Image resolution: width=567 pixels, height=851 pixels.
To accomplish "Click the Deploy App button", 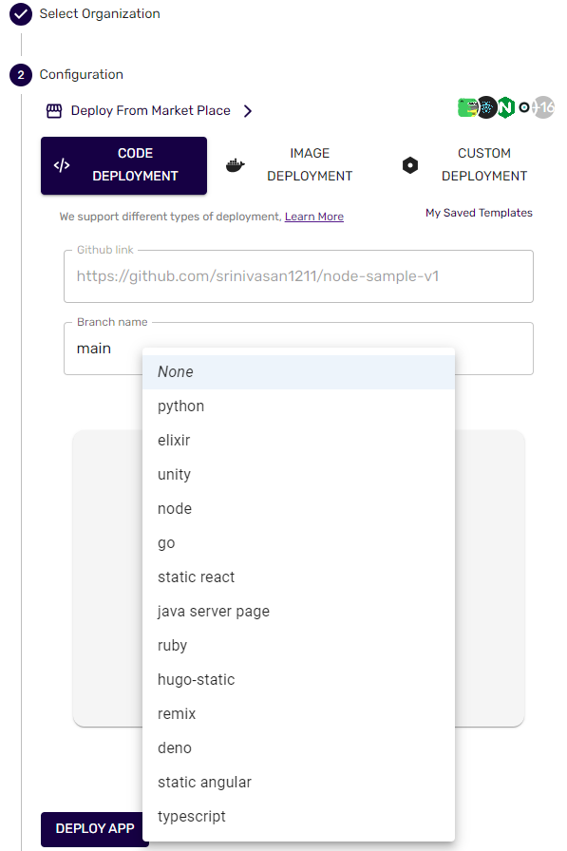I will click(92, 829).
